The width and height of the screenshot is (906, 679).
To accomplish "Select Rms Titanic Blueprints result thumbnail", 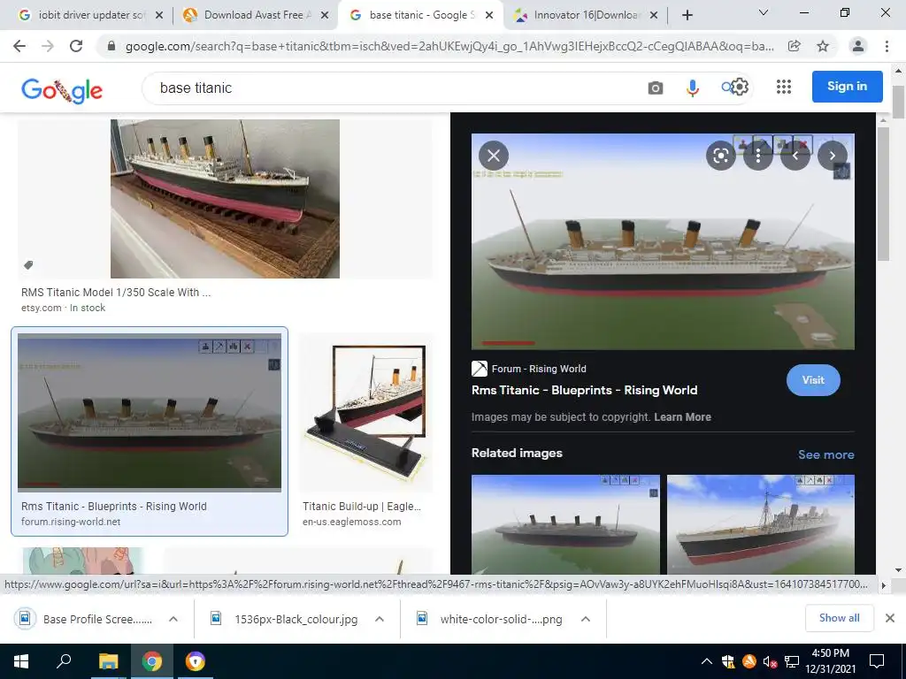I will [x=149, y=412].
